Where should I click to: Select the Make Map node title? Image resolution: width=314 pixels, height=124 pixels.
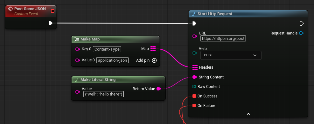[x=90, y=39]
